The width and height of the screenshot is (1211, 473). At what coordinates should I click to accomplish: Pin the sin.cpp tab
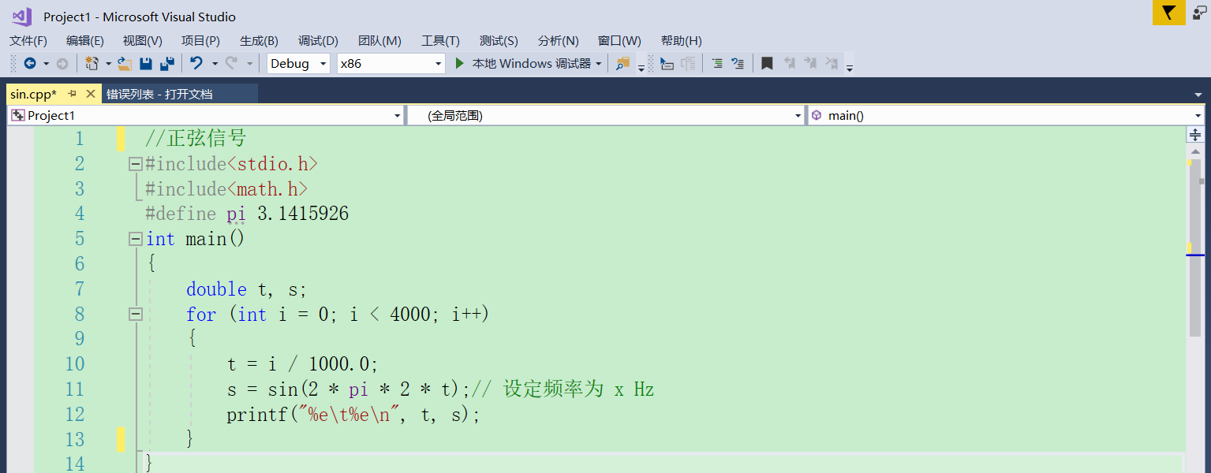pos(73,93)
